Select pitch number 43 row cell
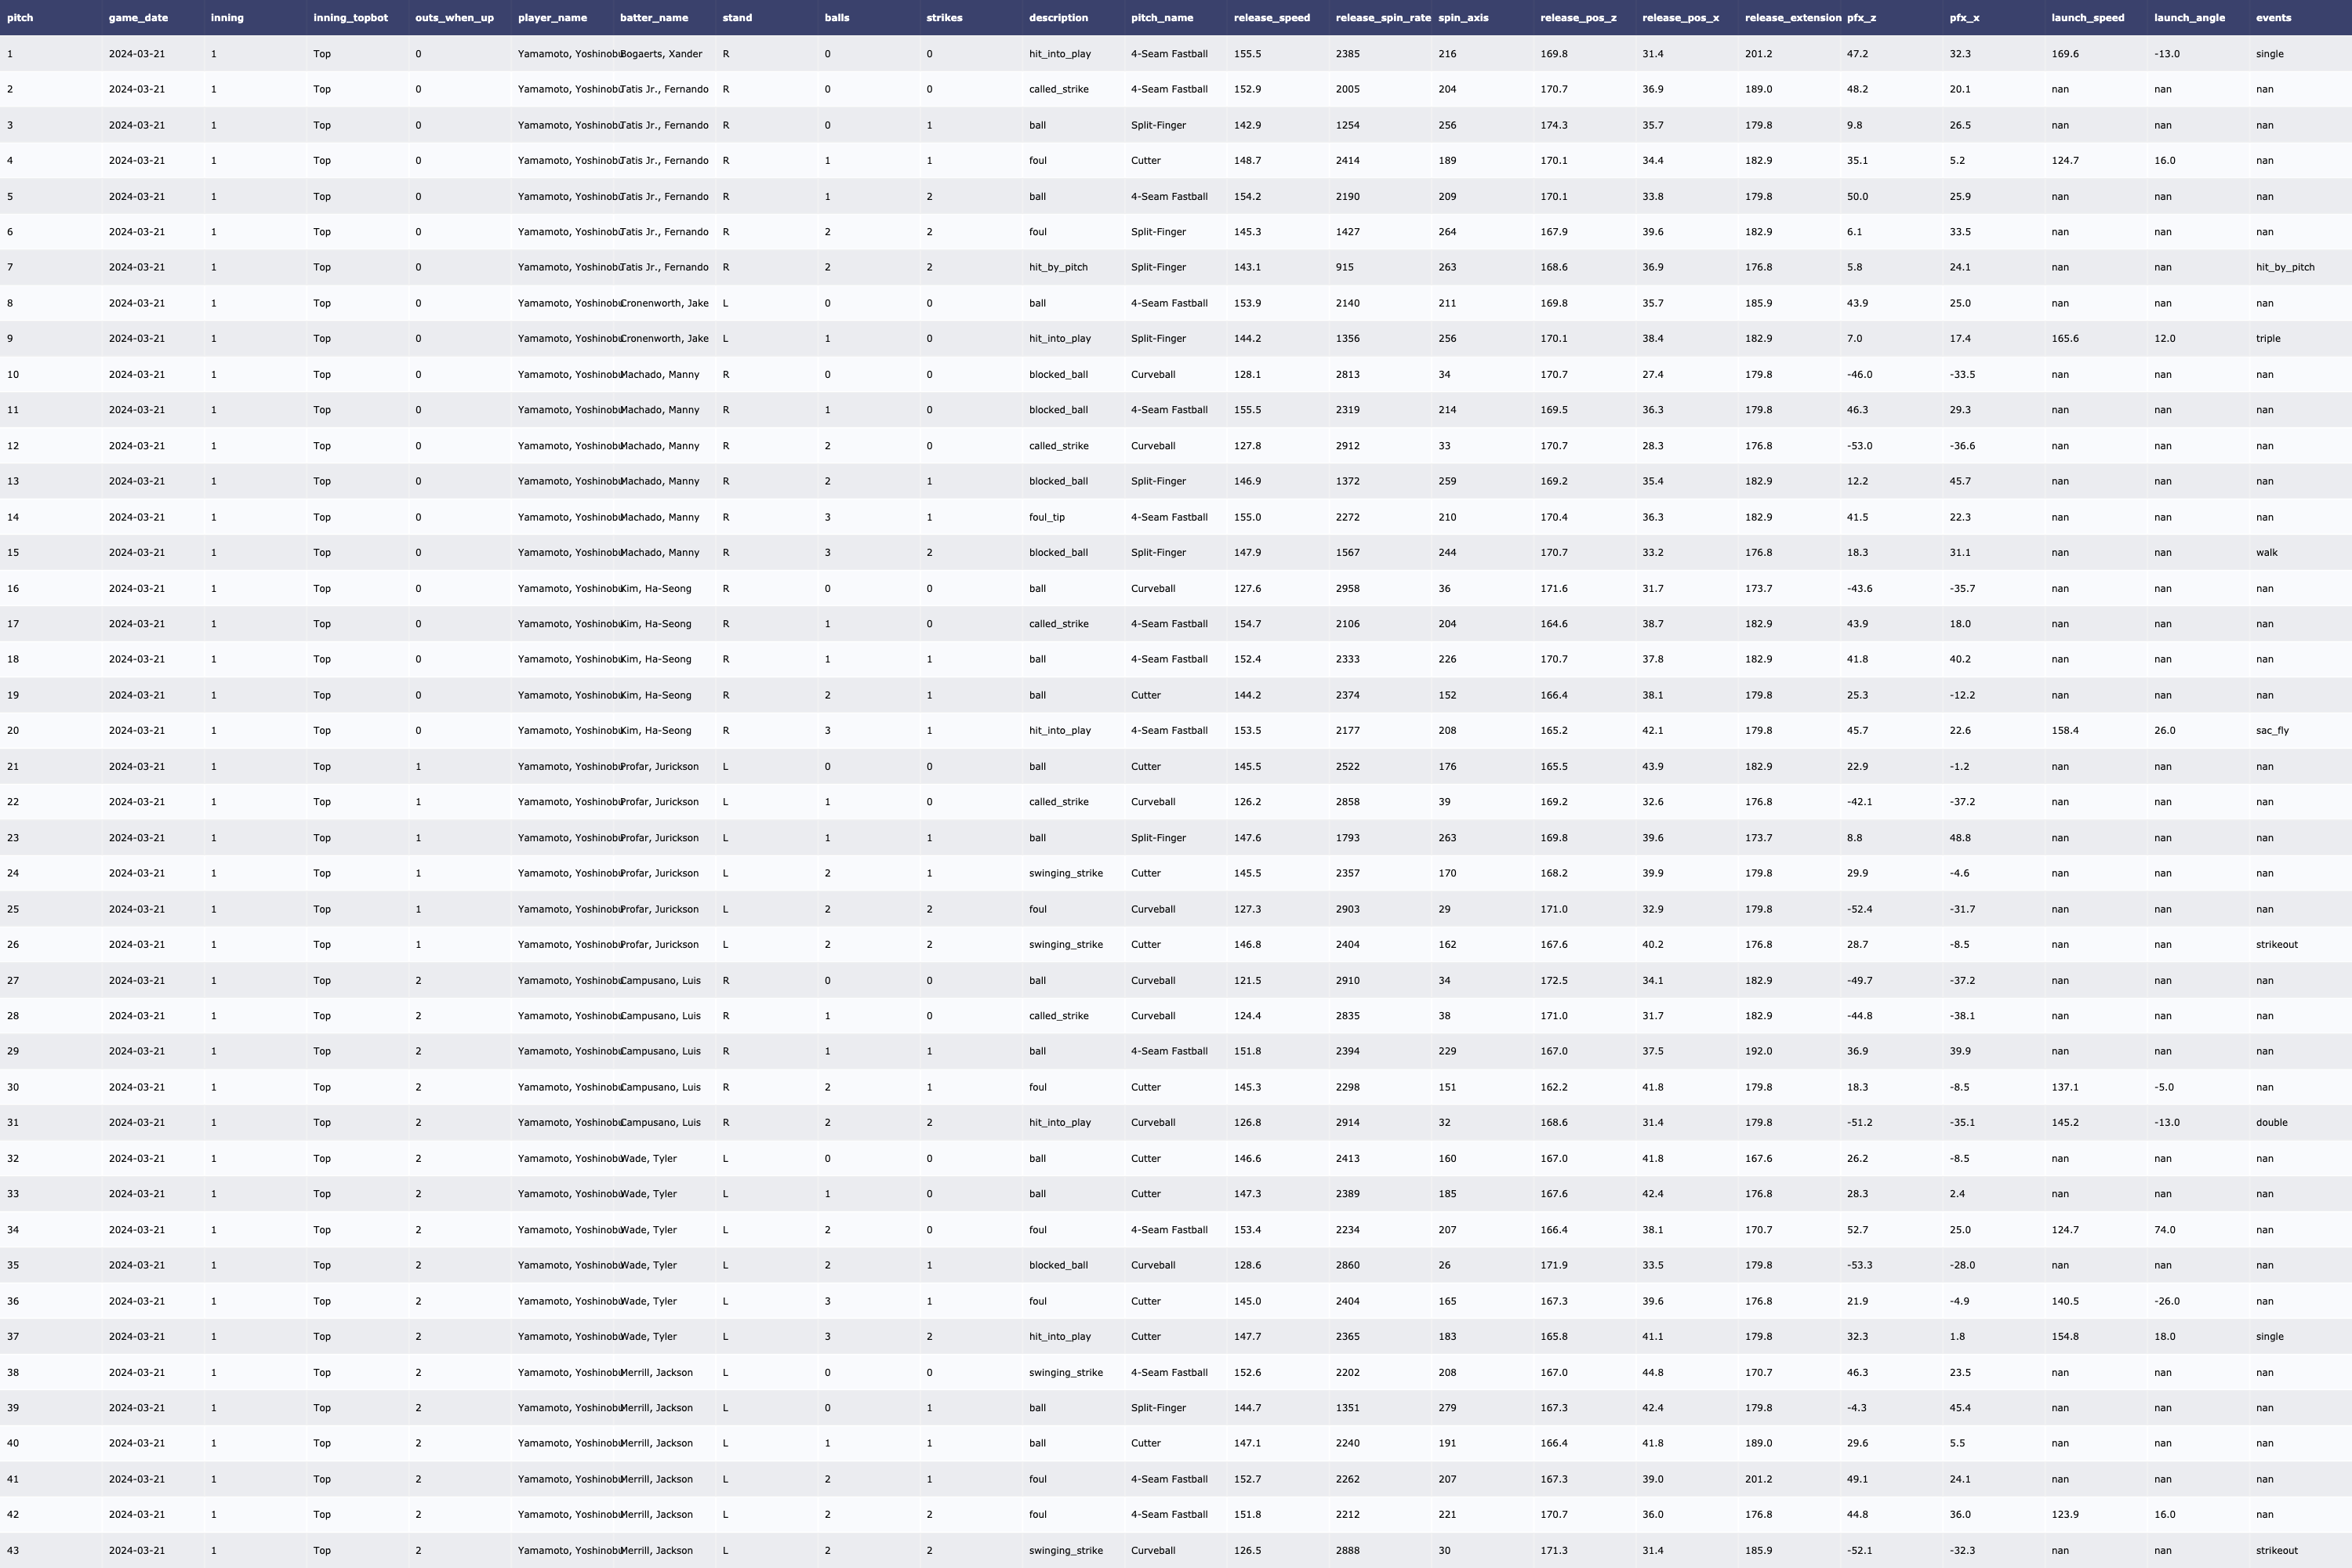Viewport: 2352px width, 1568px height. (x=13, y=1551)
